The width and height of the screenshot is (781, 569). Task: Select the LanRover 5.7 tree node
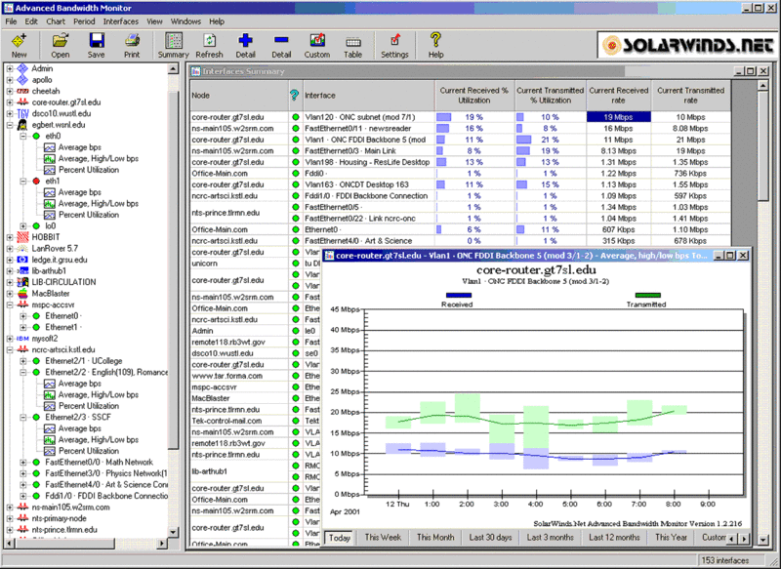(x=55, y=249)
